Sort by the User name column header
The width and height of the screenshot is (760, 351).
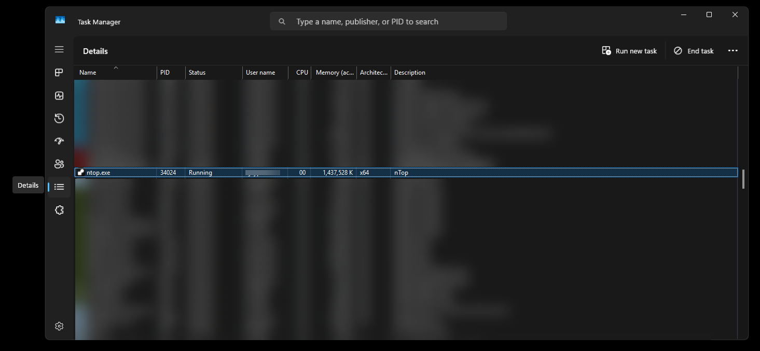(265, 73)
